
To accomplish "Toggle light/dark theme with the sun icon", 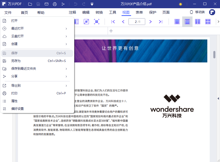I will pos(180,4).
